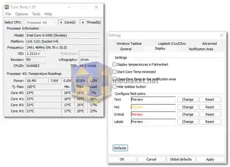The width and height of the screenshot is (230, 167).
Task: Click the Defaults button
Action: pos(120,148)
